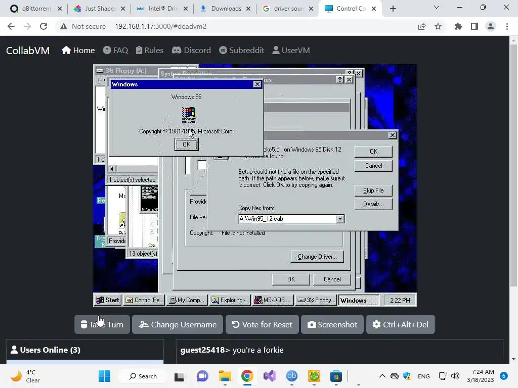518x388 pixels.
Task: Bookmark this page star icon
Action: [x=438, y=26]
